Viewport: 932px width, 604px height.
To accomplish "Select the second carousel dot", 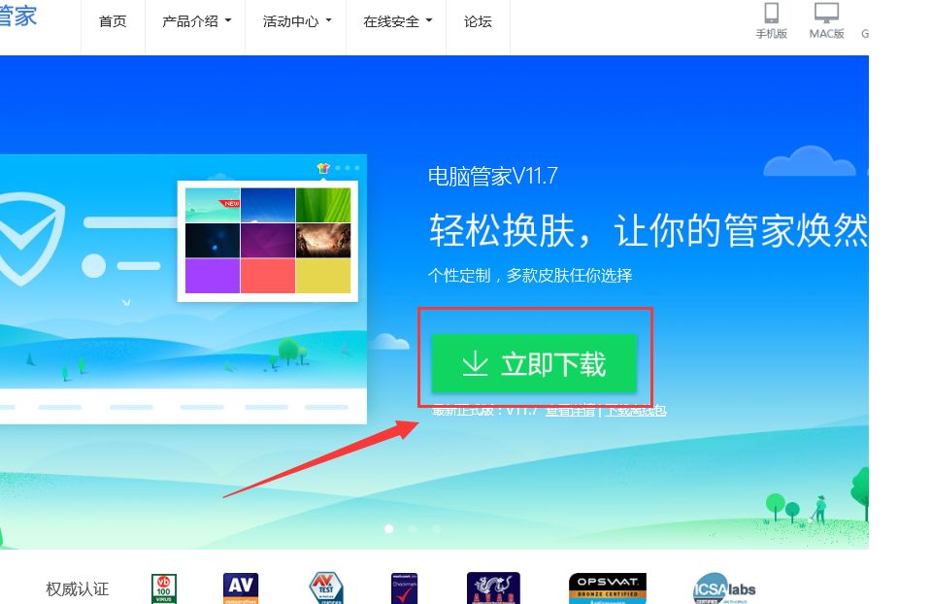I will [413, 528].
